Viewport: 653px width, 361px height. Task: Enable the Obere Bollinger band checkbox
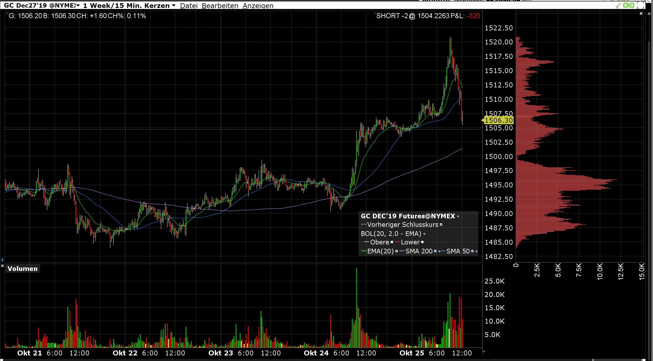[x=392, y=242]
